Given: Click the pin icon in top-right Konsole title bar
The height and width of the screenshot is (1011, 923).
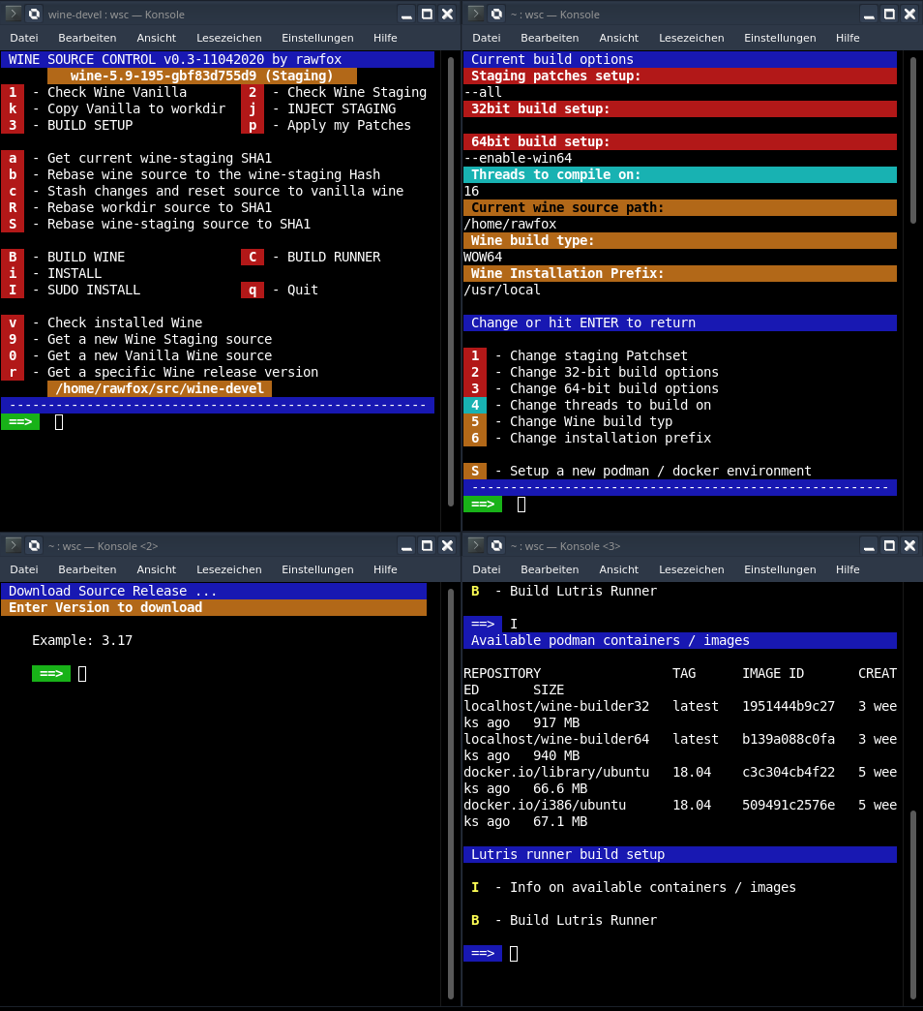Looking at the screenshot, I should [496, 14].
